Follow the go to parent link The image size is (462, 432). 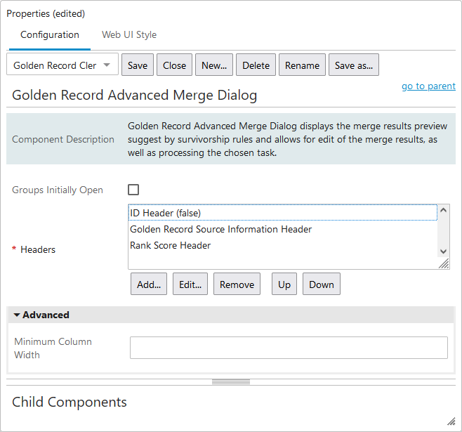click(428, 86)
